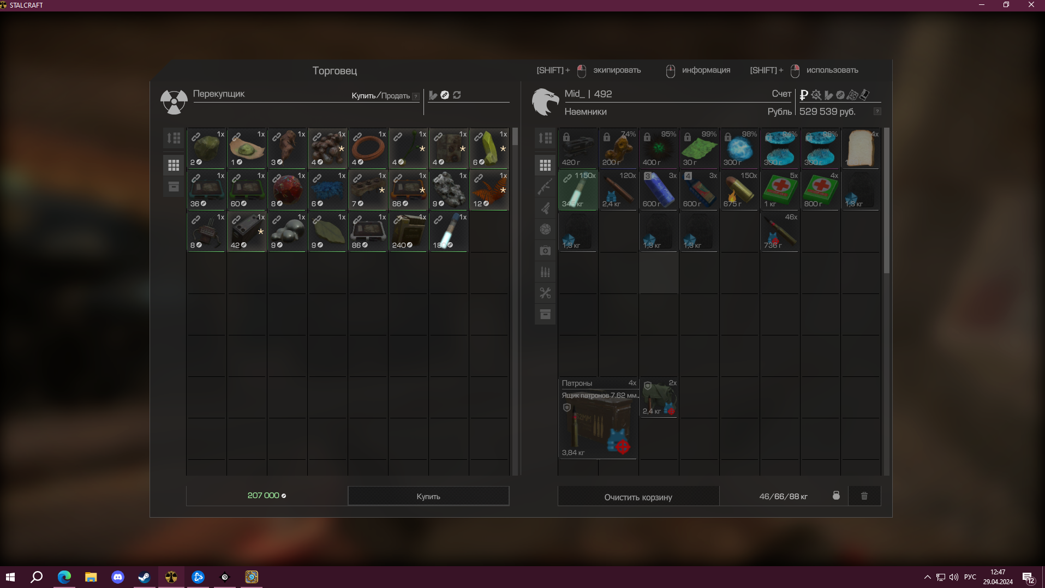Select the green cloth artifact at 99%
The height and width of the screenshot is (588, 1045).
point(699,148)
